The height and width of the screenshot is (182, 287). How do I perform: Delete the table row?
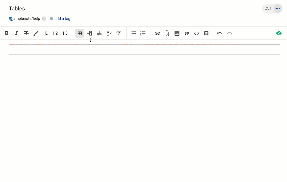(x=119, y=33)
